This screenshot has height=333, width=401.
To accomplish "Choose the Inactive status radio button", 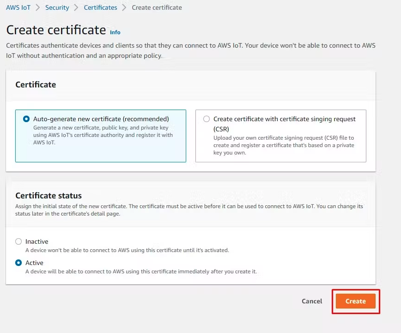I will 18,241.
